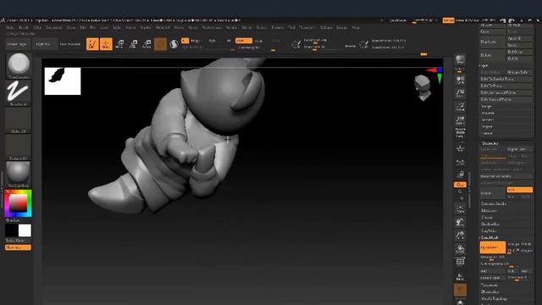Click the ZoomD3 icon on right shelf

click(460, 236)
